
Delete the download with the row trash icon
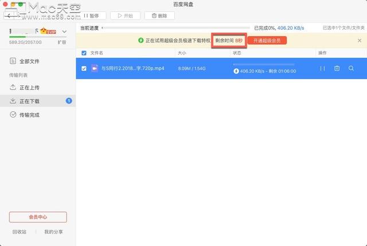point(337,68)
